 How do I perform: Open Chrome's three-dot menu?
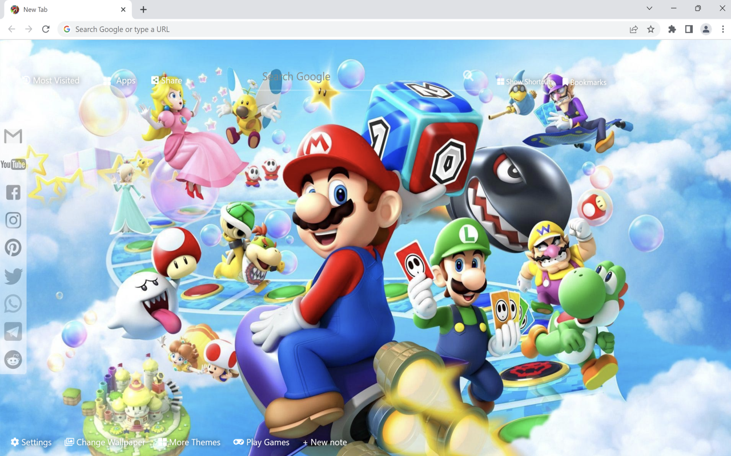723,29
